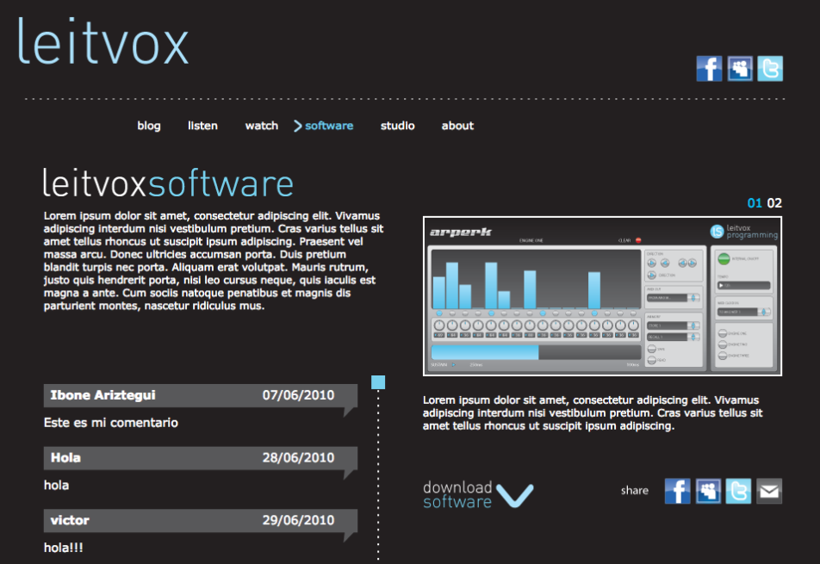Open the MySpace icon in the header
820x564 pixels.
(x=740, y=68)
